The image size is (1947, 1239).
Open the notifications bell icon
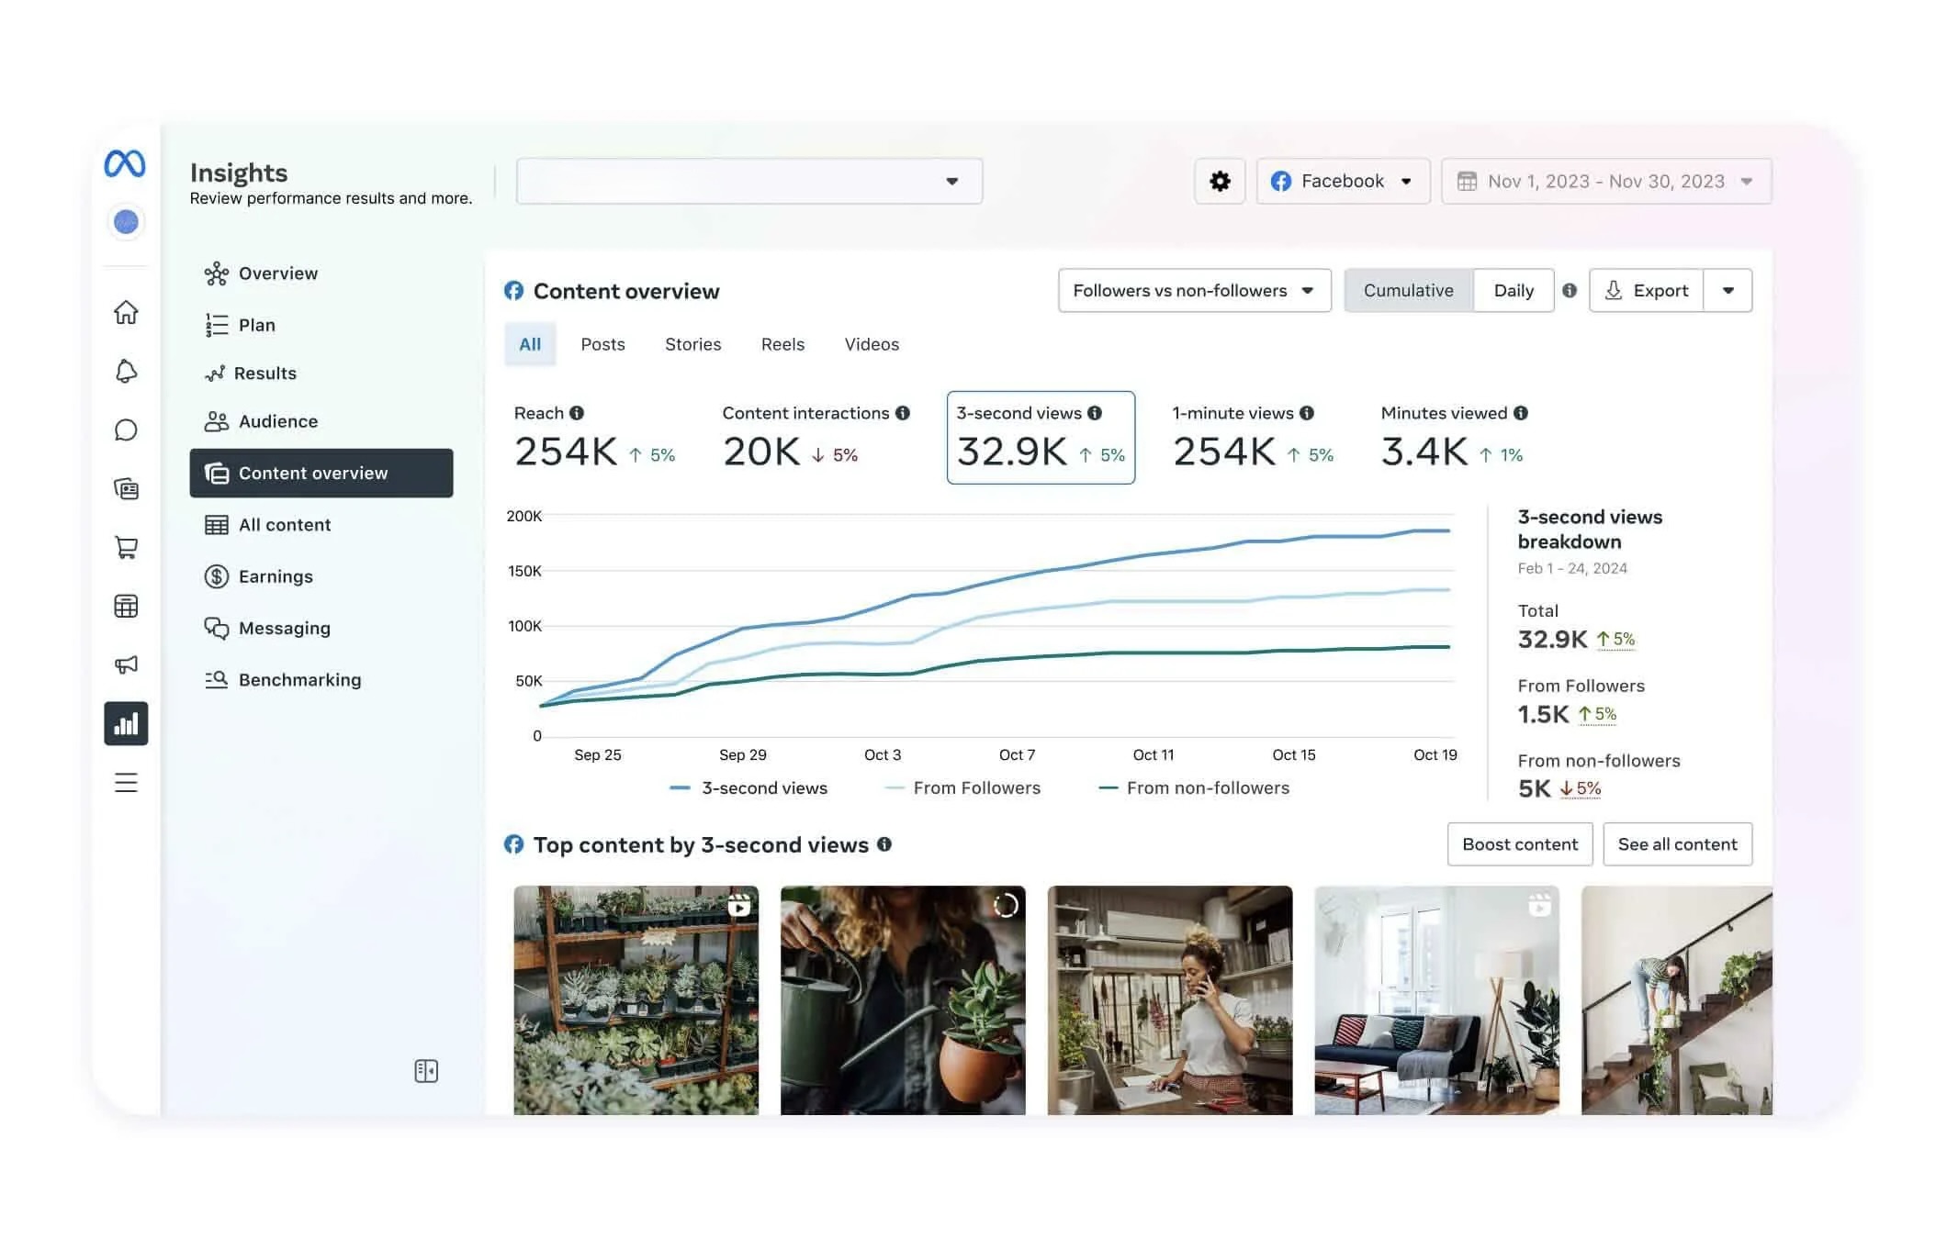[x=126, y=372]
